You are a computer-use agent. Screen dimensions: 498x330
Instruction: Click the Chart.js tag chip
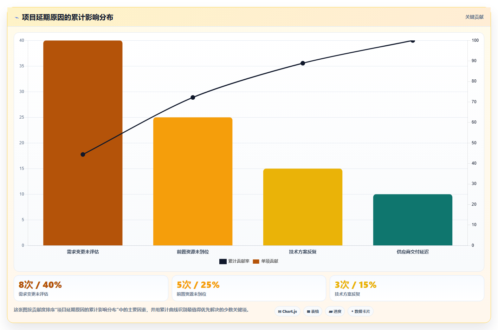287,311
